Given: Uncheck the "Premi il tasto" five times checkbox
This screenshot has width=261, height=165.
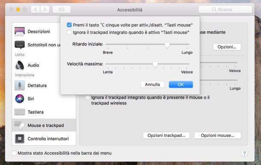Looking at the screenshot, I should coord(69,25).
